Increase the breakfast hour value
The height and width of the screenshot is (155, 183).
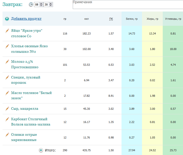click(41, 3)
